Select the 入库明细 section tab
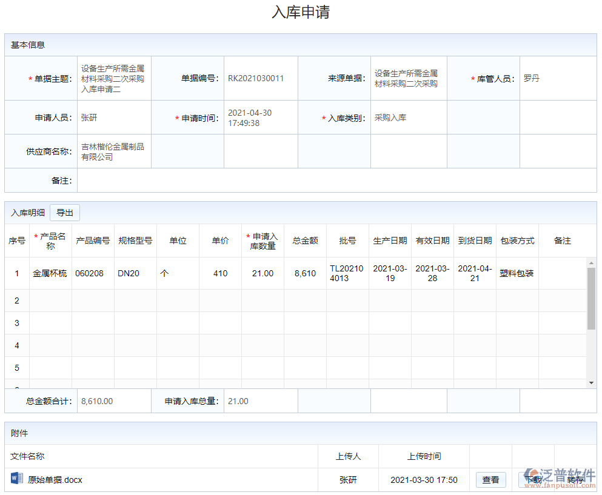 click(x=27, y=213)
